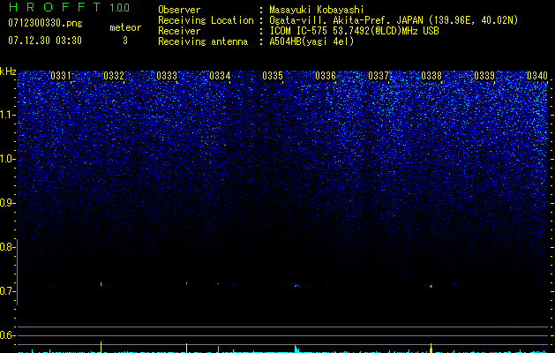Click the 0.9 frequency axis label
This screenshot has height=353, width=555.
click(x=6, y=203)
